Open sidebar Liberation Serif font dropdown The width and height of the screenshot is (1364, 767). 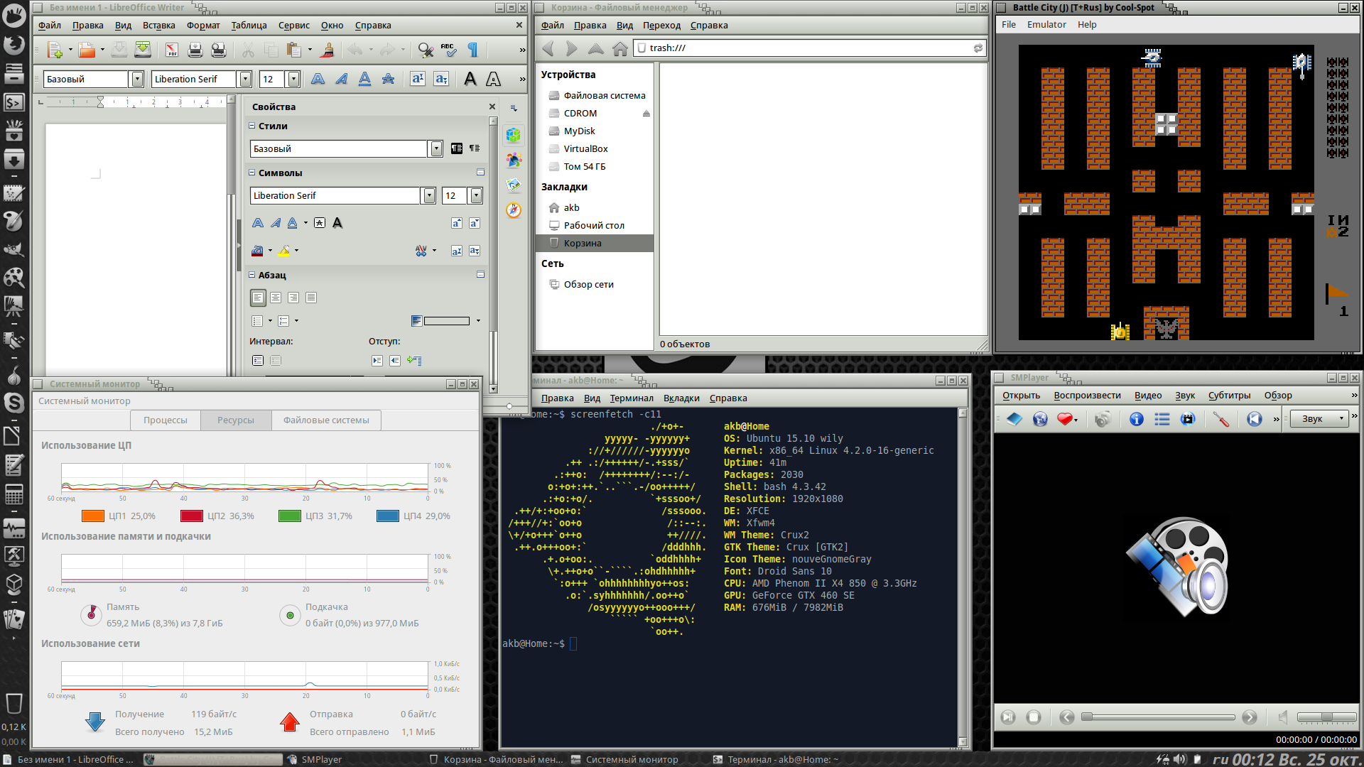click(429, 196)
